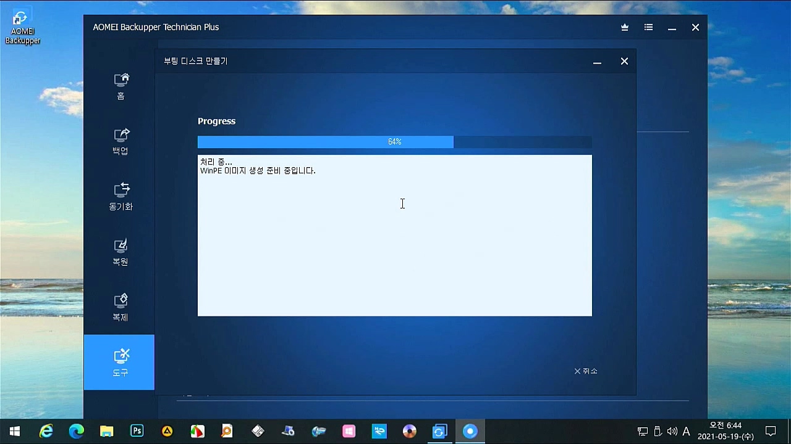Open the clock showing 오전 6:44
The width and height of the screenshot is (791, 444).
(725, 431)
